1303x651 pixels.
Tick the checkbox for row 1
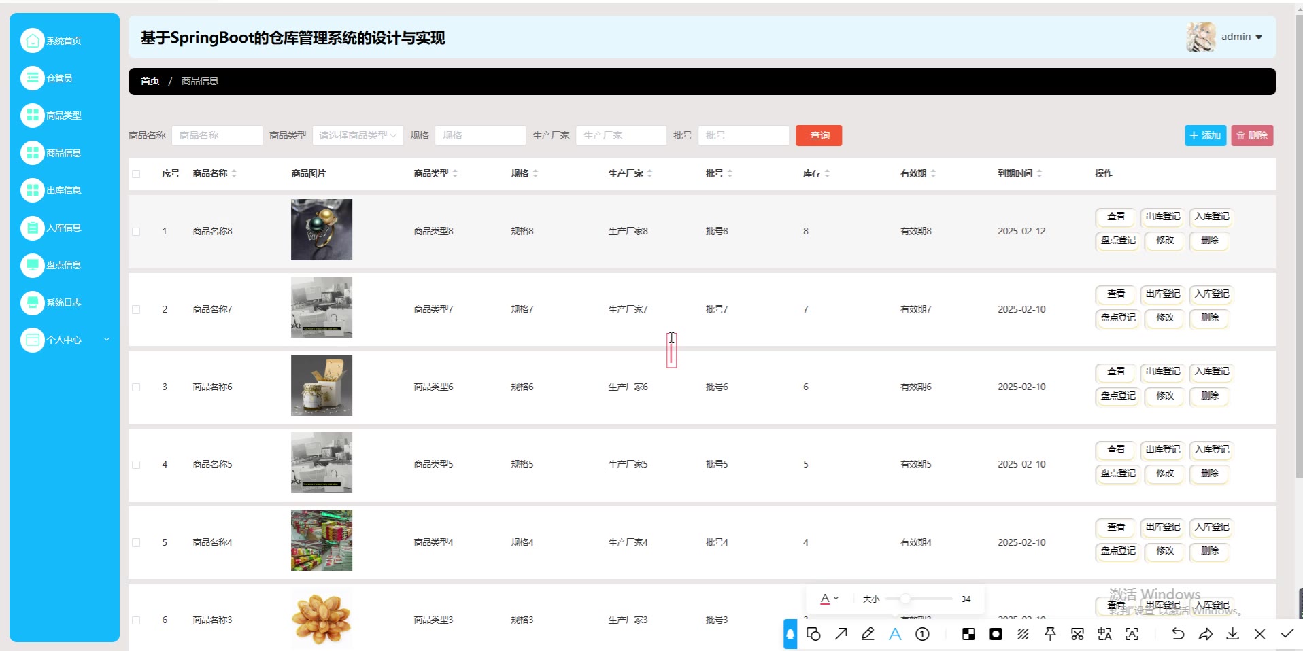pyautogui.click(x=136, y=232)
